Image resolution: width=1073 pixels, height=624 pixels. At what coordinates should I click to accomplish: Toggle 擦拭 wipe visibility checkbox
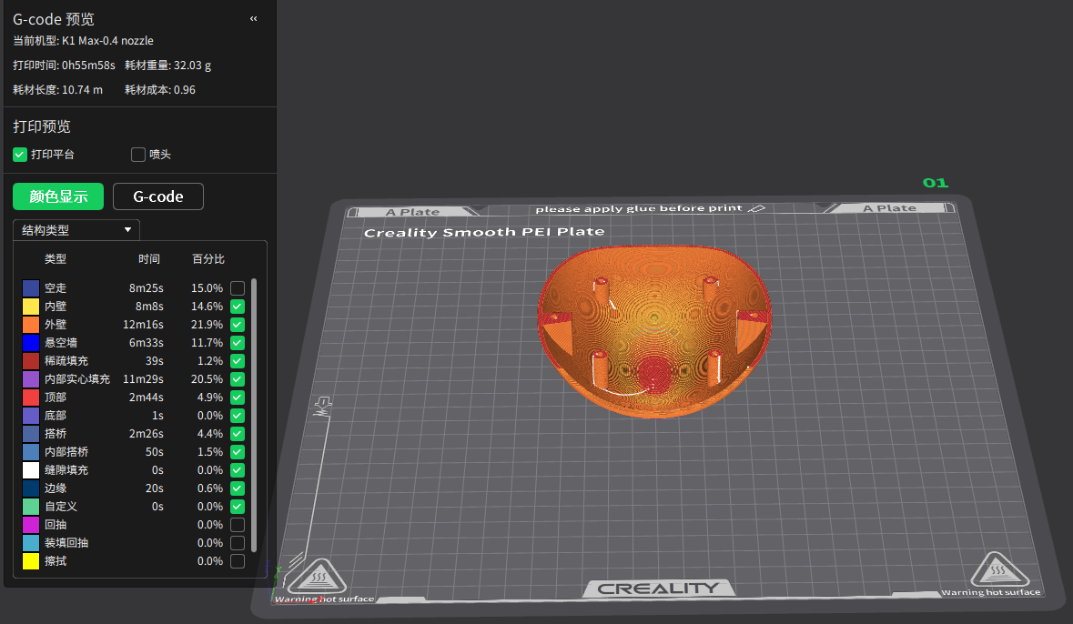tap(238, 561)
